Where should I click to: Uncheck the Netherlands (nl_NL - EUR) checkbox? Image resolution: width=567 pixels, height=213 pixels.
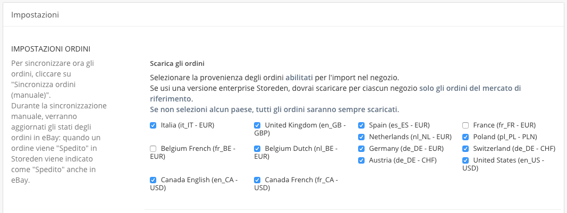point(361,137)
